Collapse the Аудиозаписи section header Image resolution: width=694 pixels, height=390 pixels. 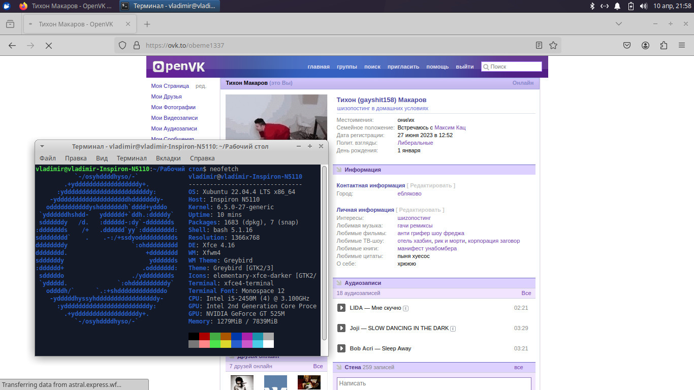click(362, 283)
